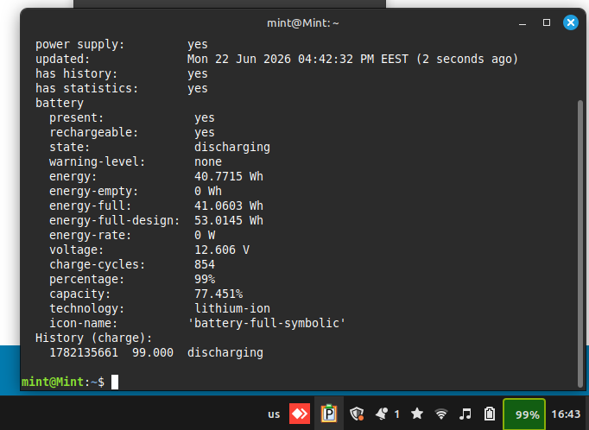
Task: Click the 'discharging' state value
Action: [x=232, y=147]
